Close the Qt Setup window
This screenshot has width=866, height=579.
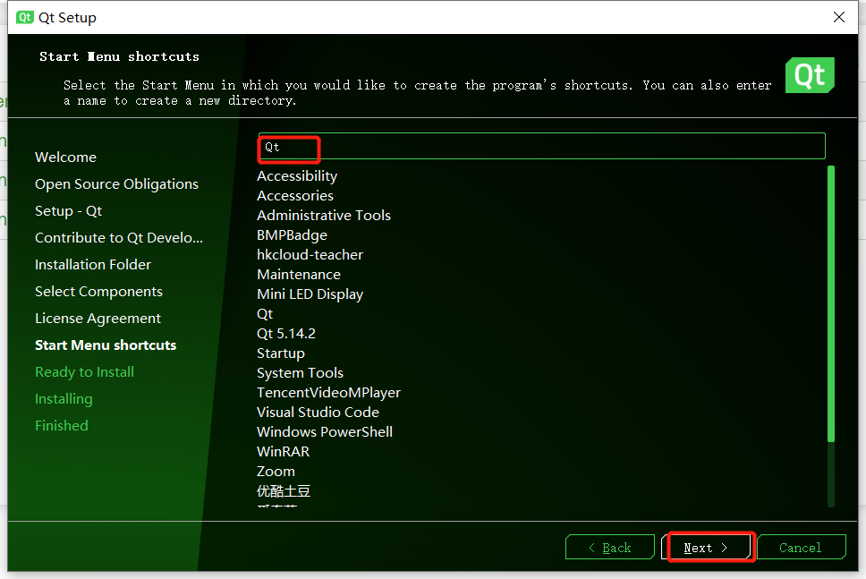pyautogui.click(x=839, y=17)
